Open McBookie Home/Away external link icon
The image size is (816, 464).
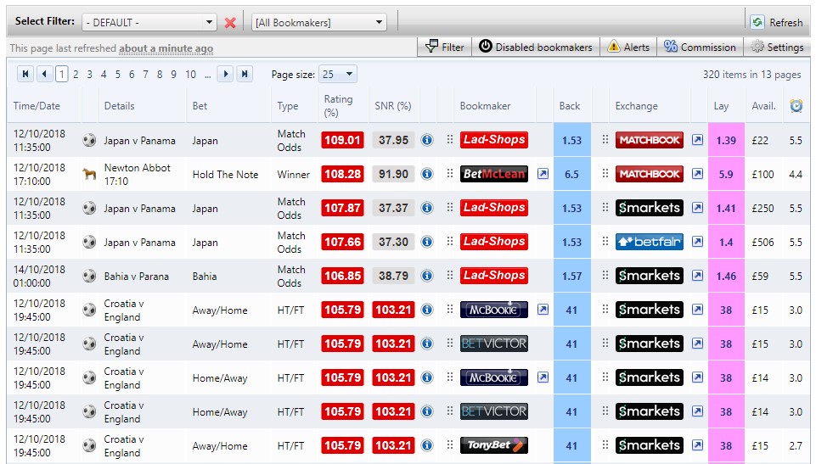click(x=543, y=377)
